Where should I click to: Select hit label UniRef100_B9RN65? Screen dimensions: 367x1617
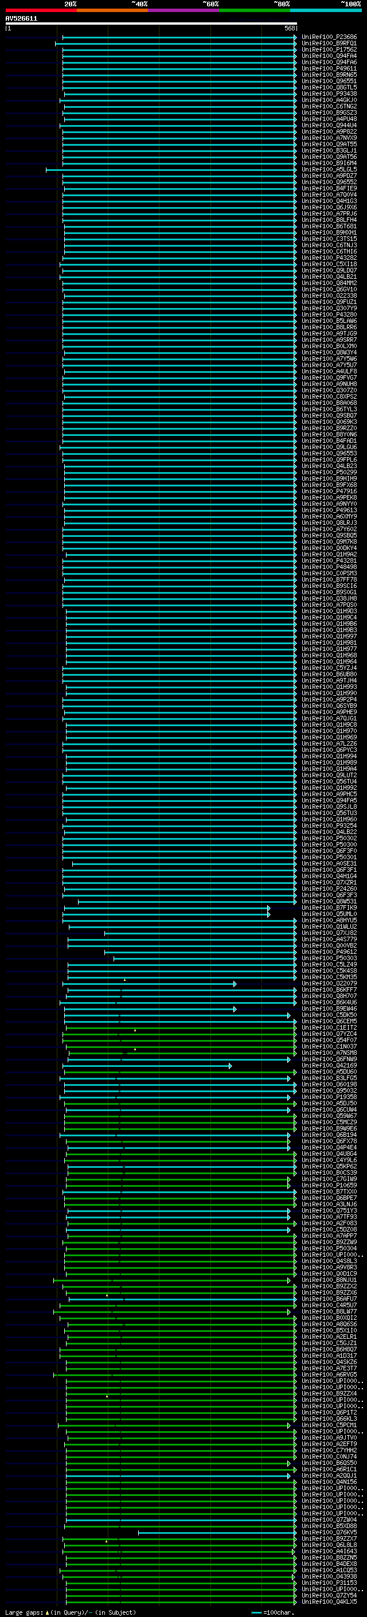[329, 75]
